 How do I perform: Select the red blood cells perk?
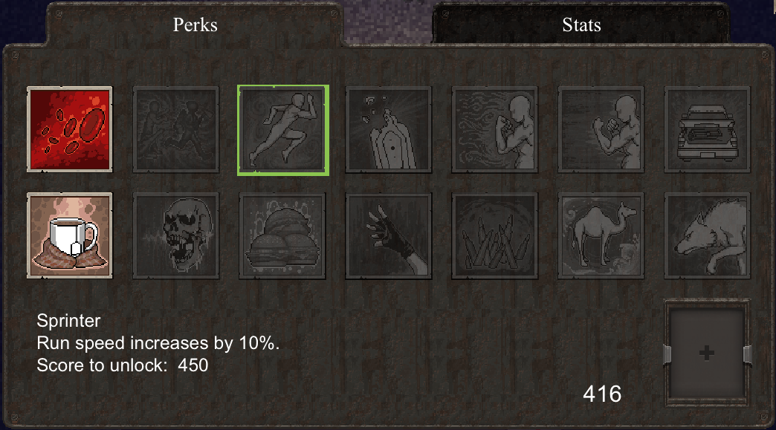[x=70, y=129]
